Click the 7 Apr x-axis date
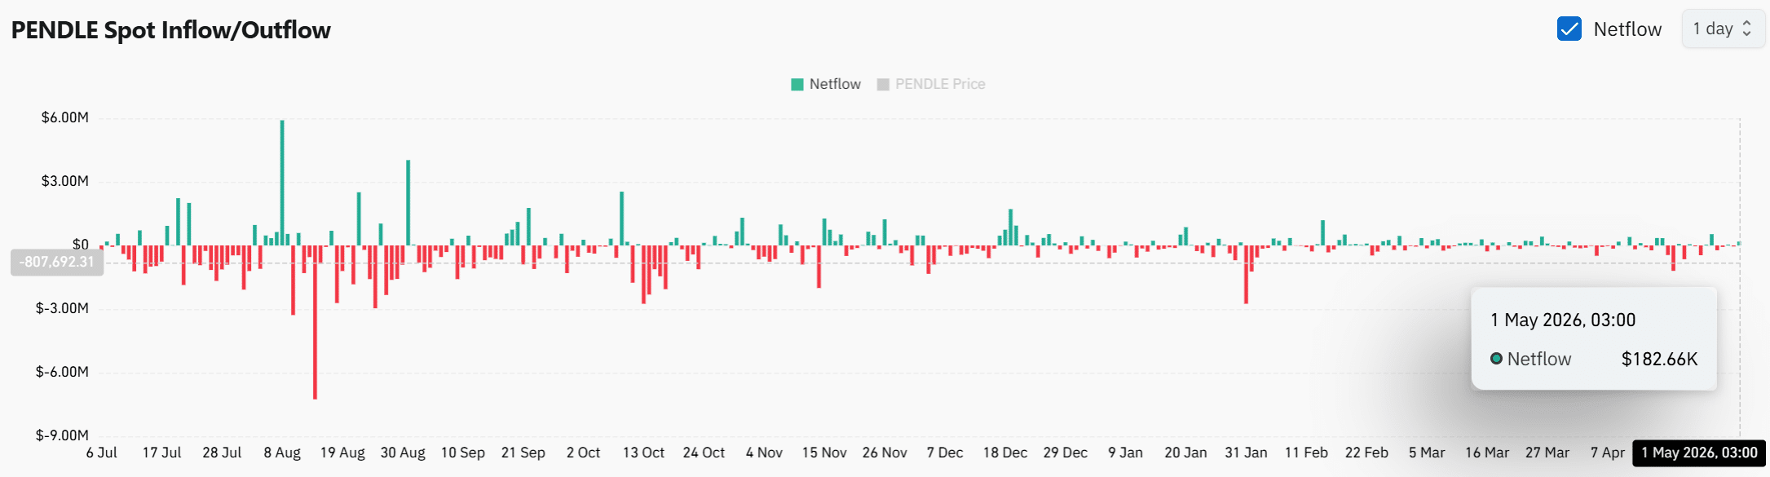The width and height of the screenshot is (1770, 477). 1608,453
